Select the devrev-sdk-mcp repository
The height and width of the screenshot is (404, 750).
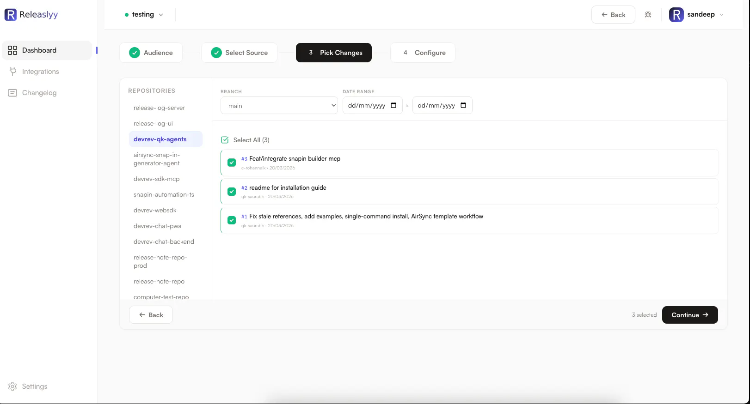(166, 179)
